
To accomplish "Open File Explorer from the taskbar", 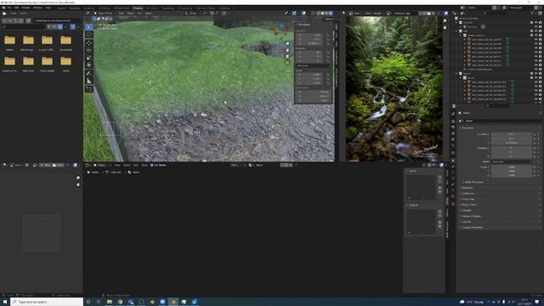I will [x=110, y=302].
